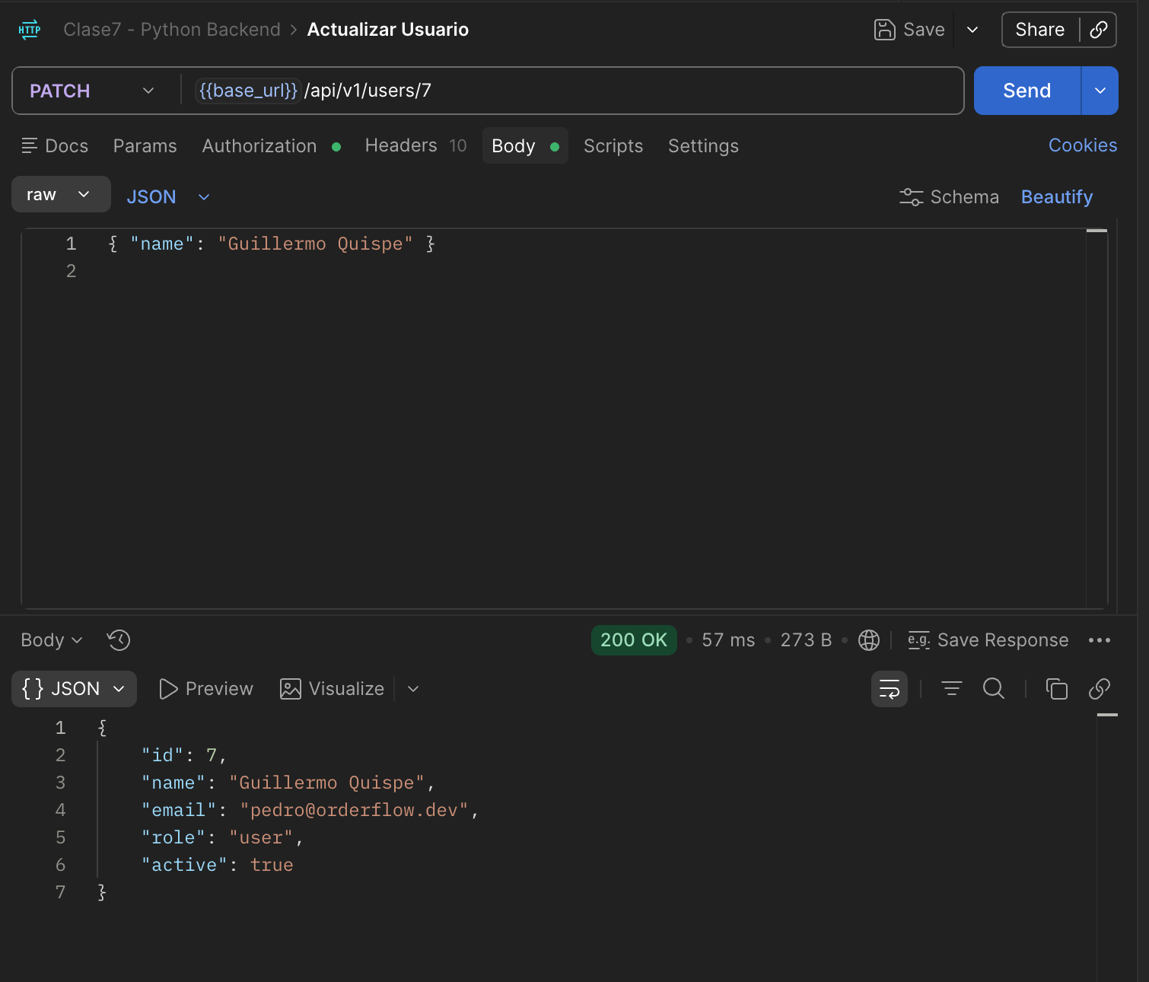Open the raw body type dropdown
The width and height of the screenshot is (1149, 982).
(x=61, y=195)
